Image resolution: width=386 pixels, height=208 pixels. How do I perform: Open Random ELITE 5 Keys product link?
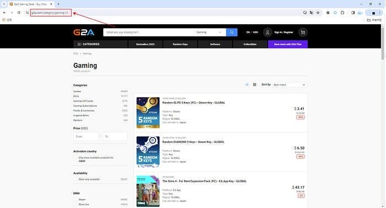point(194,103)
